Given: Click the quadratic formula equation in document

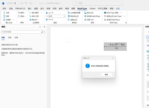Looking at the screenshot, I should [115, 46].
